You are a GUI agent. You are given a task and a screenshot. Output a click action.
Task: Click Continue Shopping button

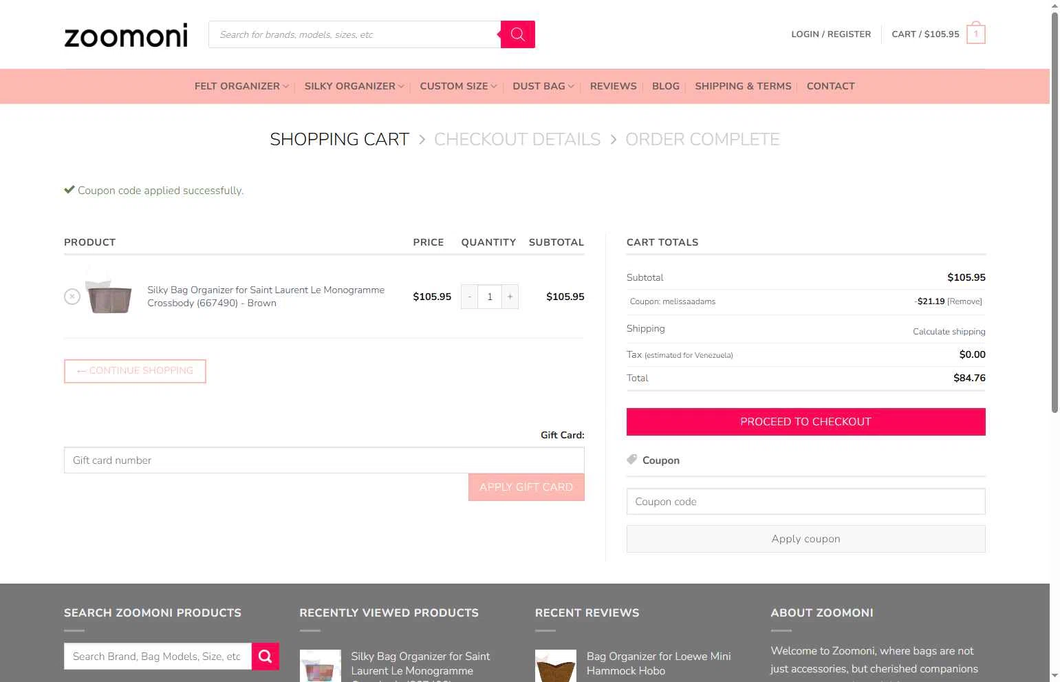click(135, 371)
